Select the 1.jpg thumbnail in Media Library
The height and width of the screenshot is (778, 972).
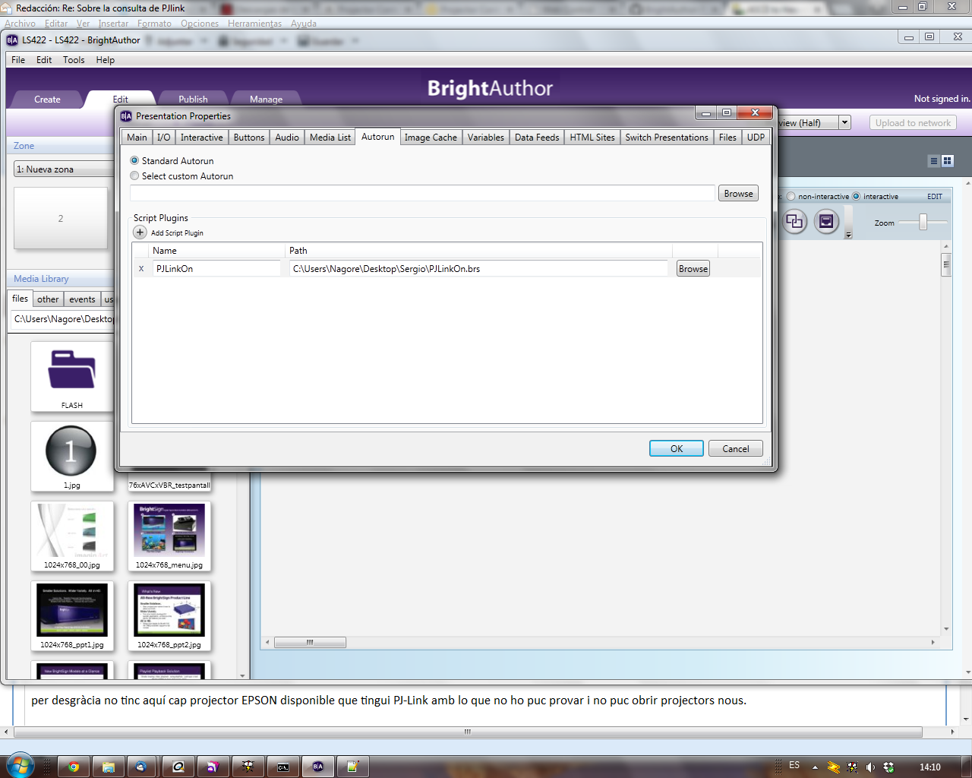pos(72,456)
